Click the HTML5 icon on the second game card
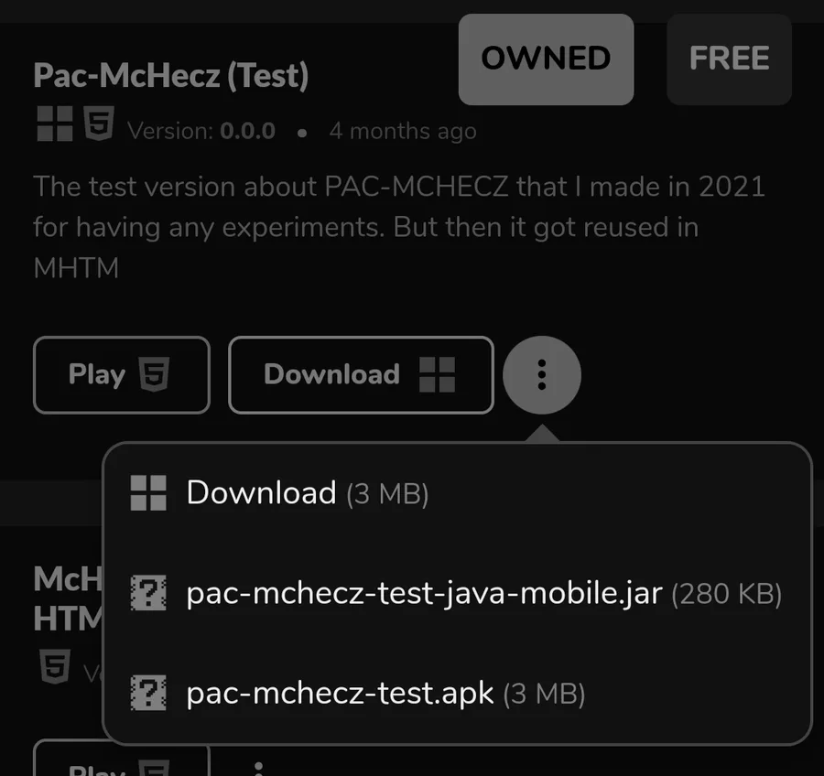 (54, 666)
